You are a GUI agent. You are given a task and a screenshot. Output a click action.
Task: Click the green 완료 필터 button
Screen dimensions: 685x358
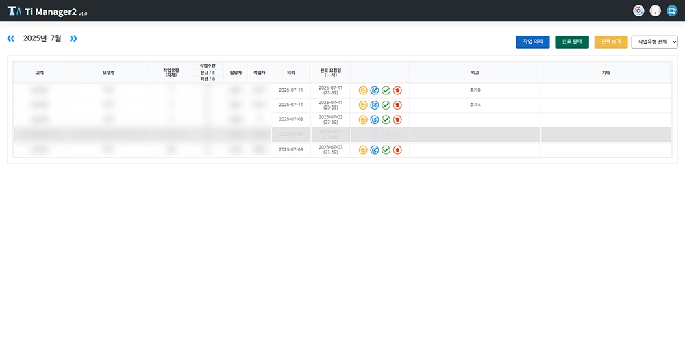tap(572, 42)
